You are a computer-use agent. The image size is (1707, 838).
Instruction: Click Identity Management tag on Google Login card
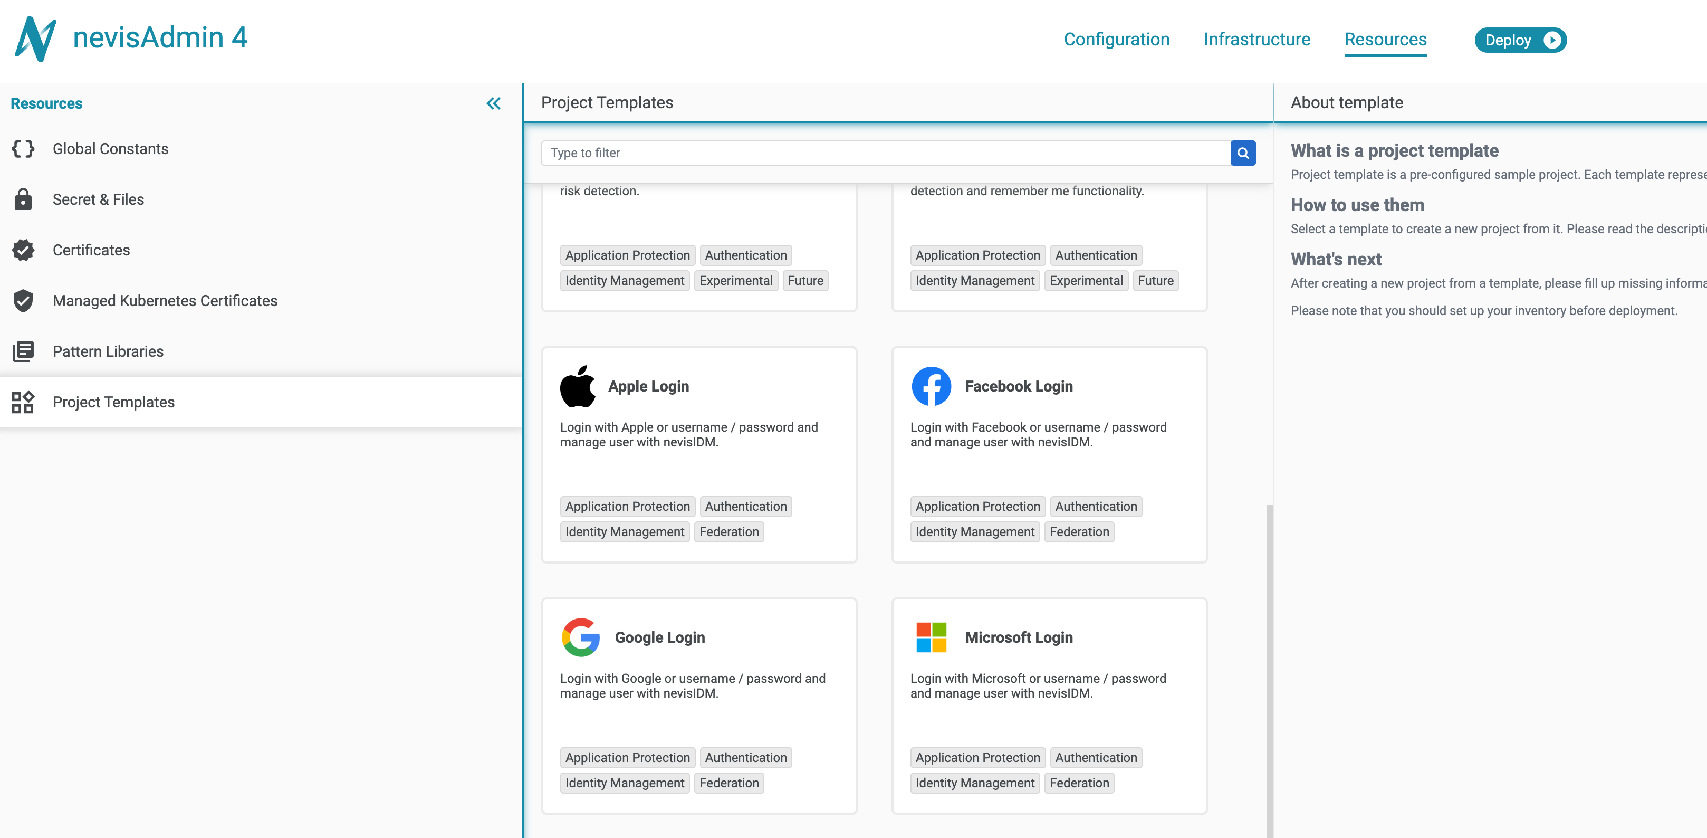[624, 783]
